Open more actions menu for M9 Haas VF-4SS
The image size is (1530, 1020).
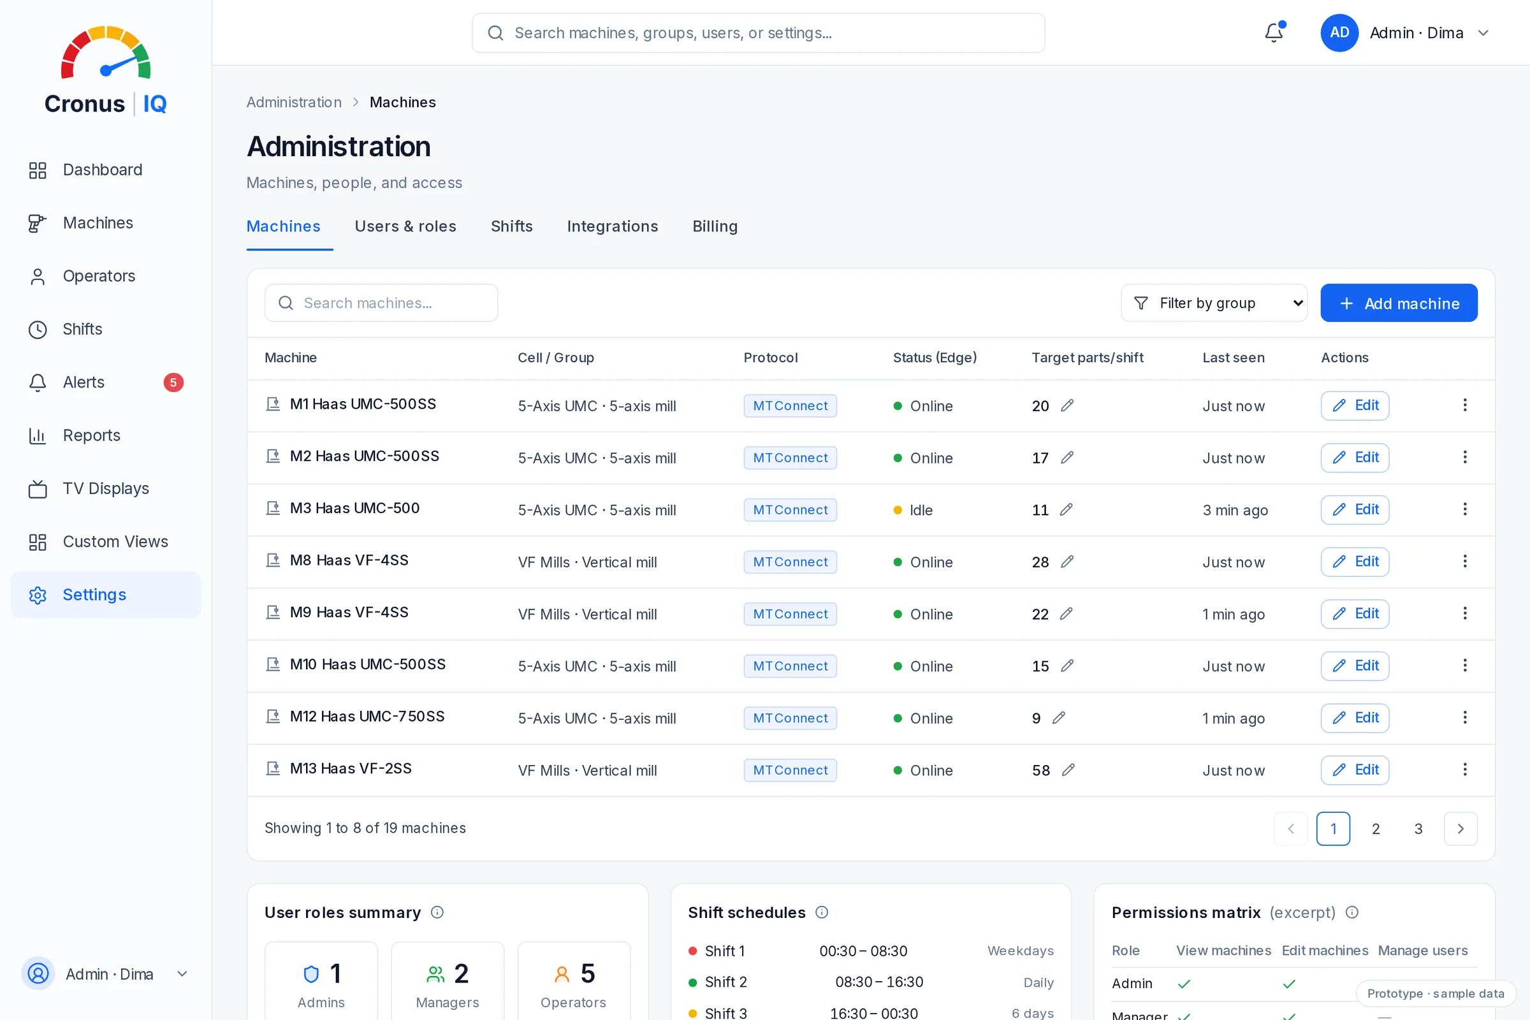(1464, 613)
